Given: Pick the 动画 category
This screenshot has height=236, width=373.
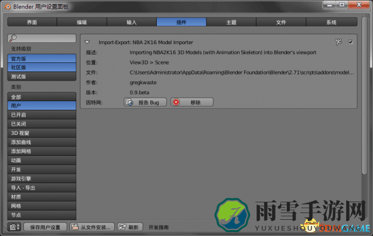Looking at the screenshot, I should point(42,160).
